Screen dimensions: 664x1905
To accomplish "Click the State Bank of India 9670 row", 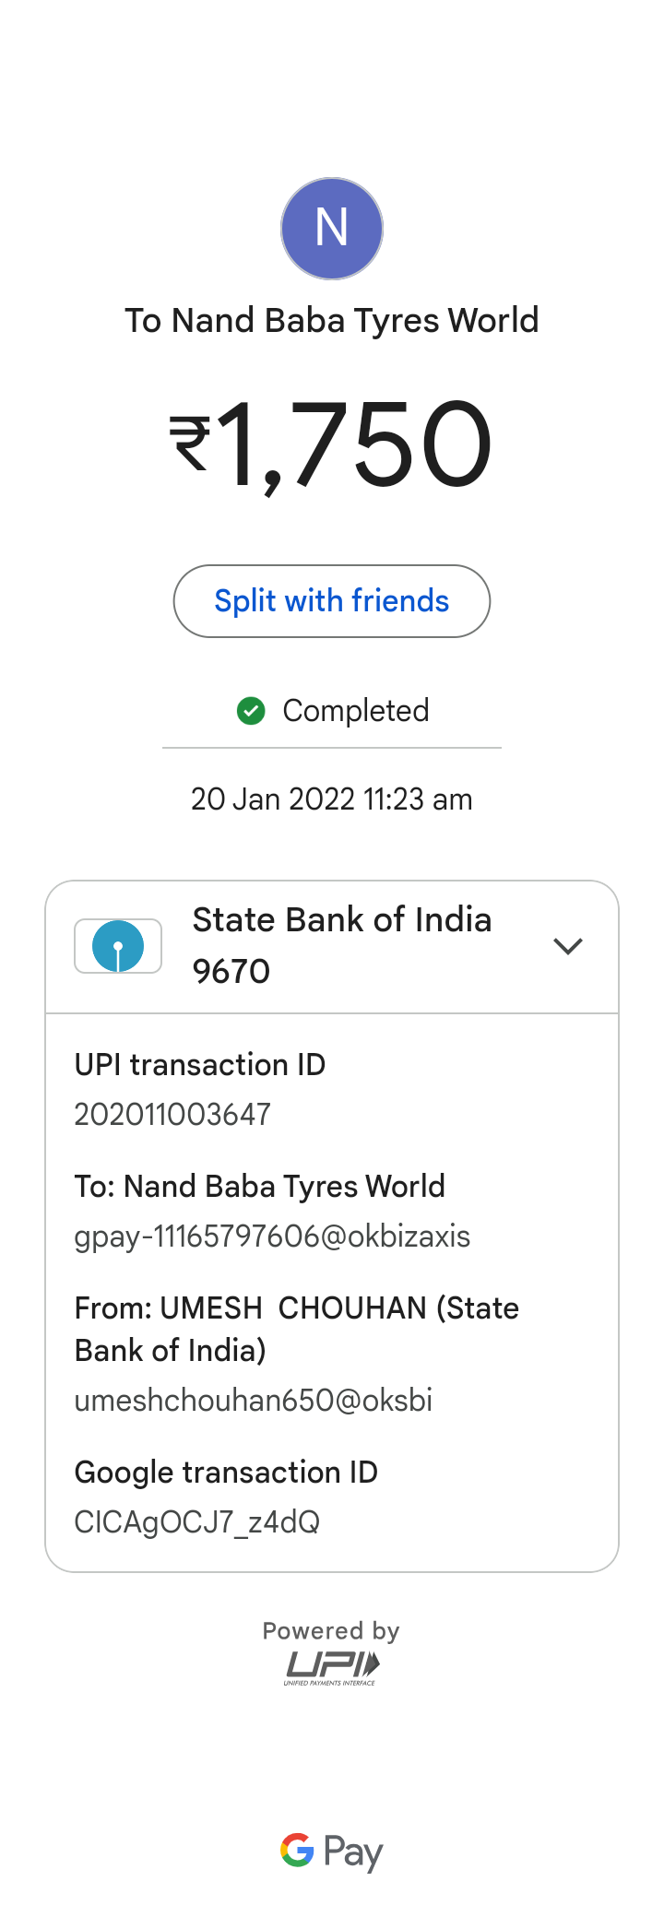I will (x=341, y=946).
